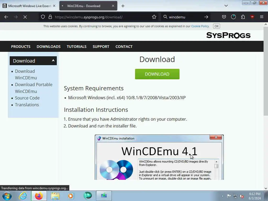Click the WinCDEmu installation screenshot image

[x=159, y=157]
